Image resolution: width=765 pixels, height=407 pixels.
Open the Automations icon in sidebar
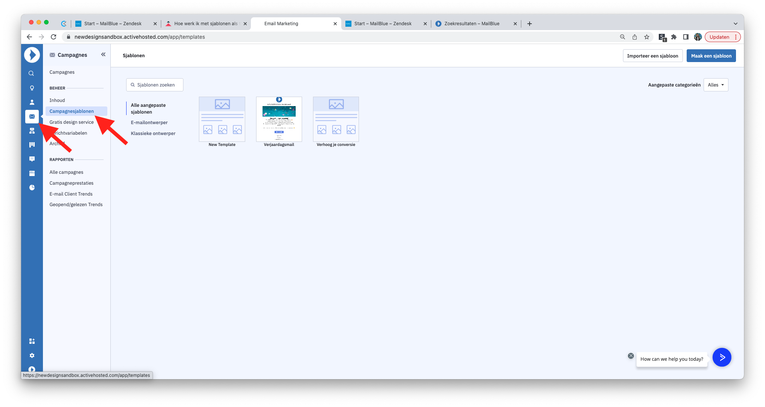(32, 131)
